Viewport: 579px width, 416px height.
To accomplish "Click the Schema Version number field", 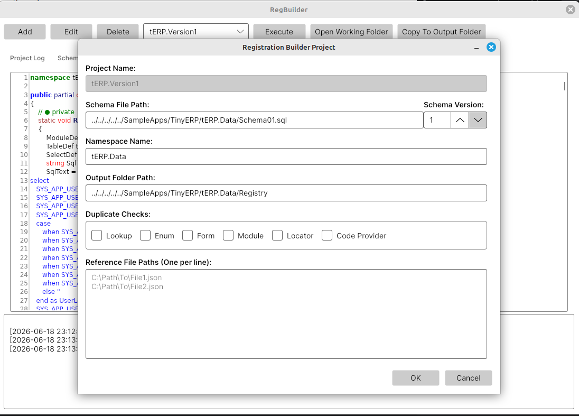I will [437, 120].
